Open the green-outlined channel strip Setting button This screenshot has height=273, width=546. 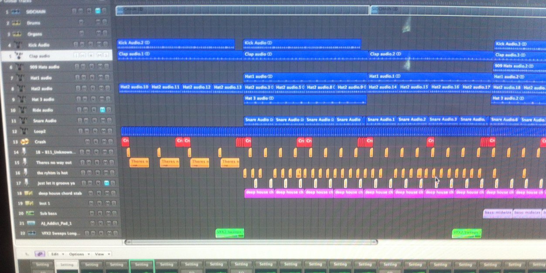(142, 264)
